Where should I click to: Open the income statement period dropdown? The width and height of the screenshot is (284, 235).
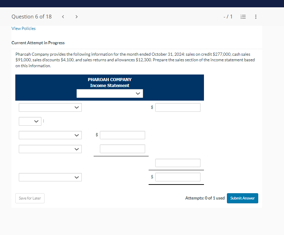tap(110, 94)
